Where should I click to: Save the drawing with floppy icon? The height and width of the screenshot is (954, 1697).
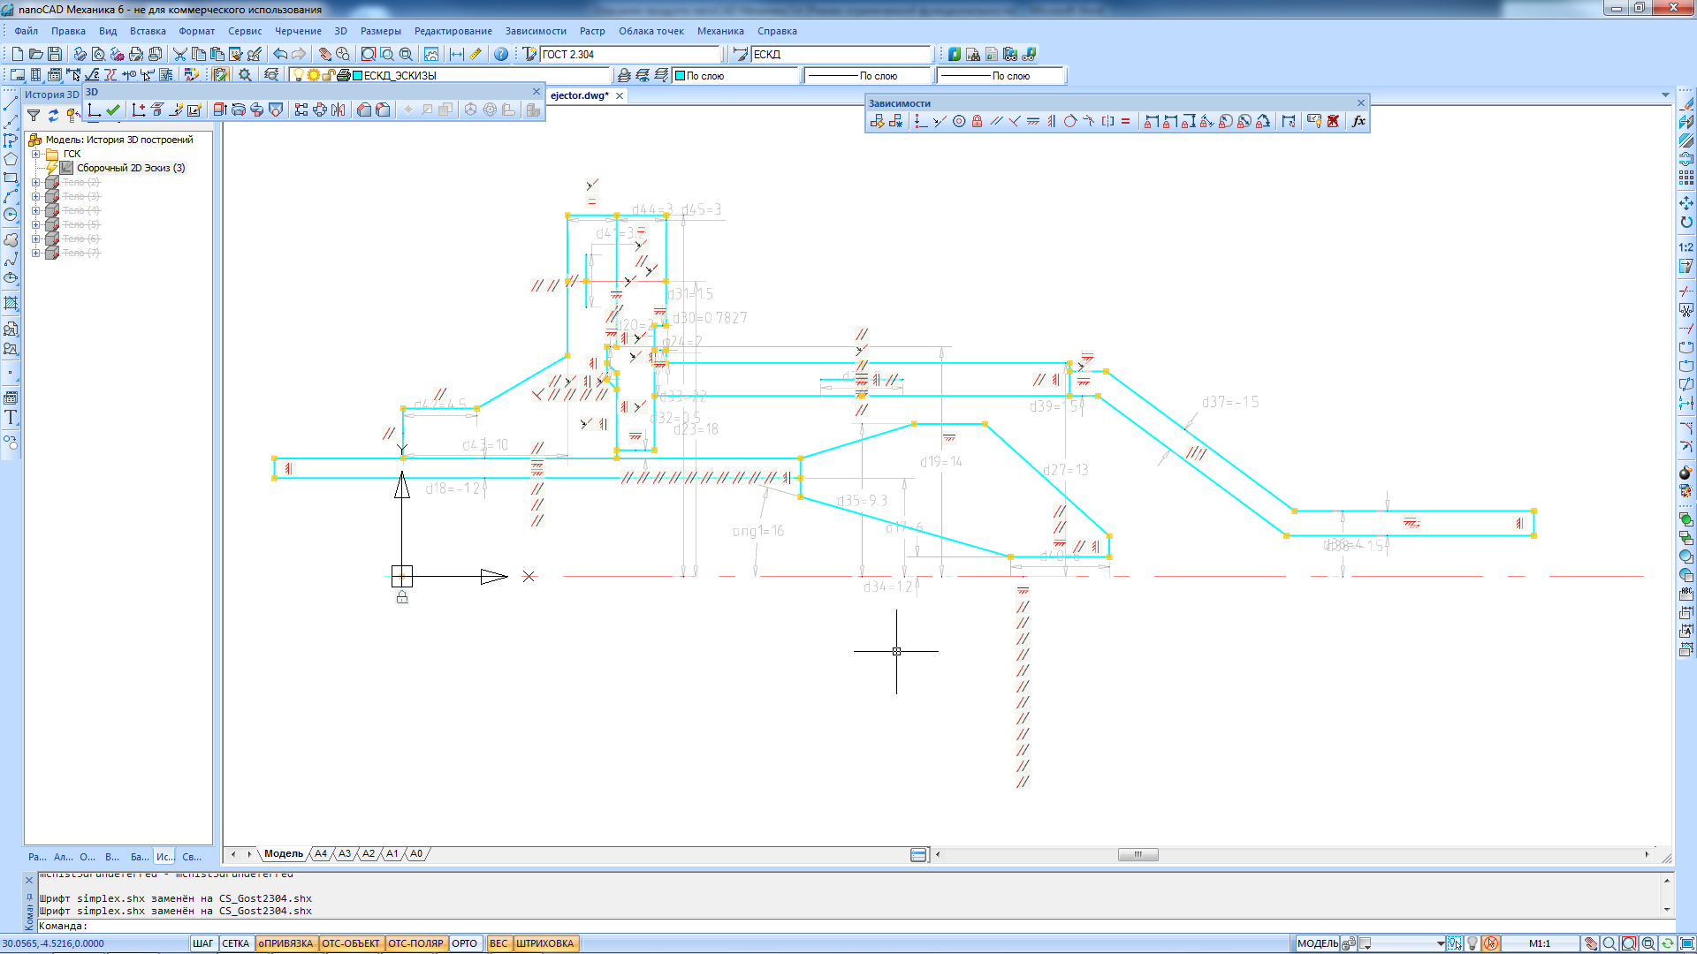coord(55,55)
